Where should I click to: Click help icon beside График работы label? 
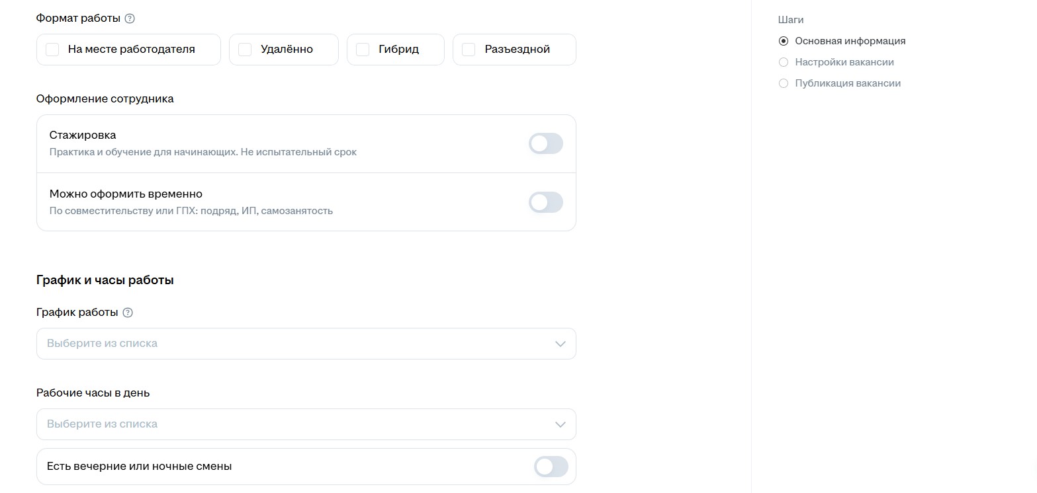(128, 313)
